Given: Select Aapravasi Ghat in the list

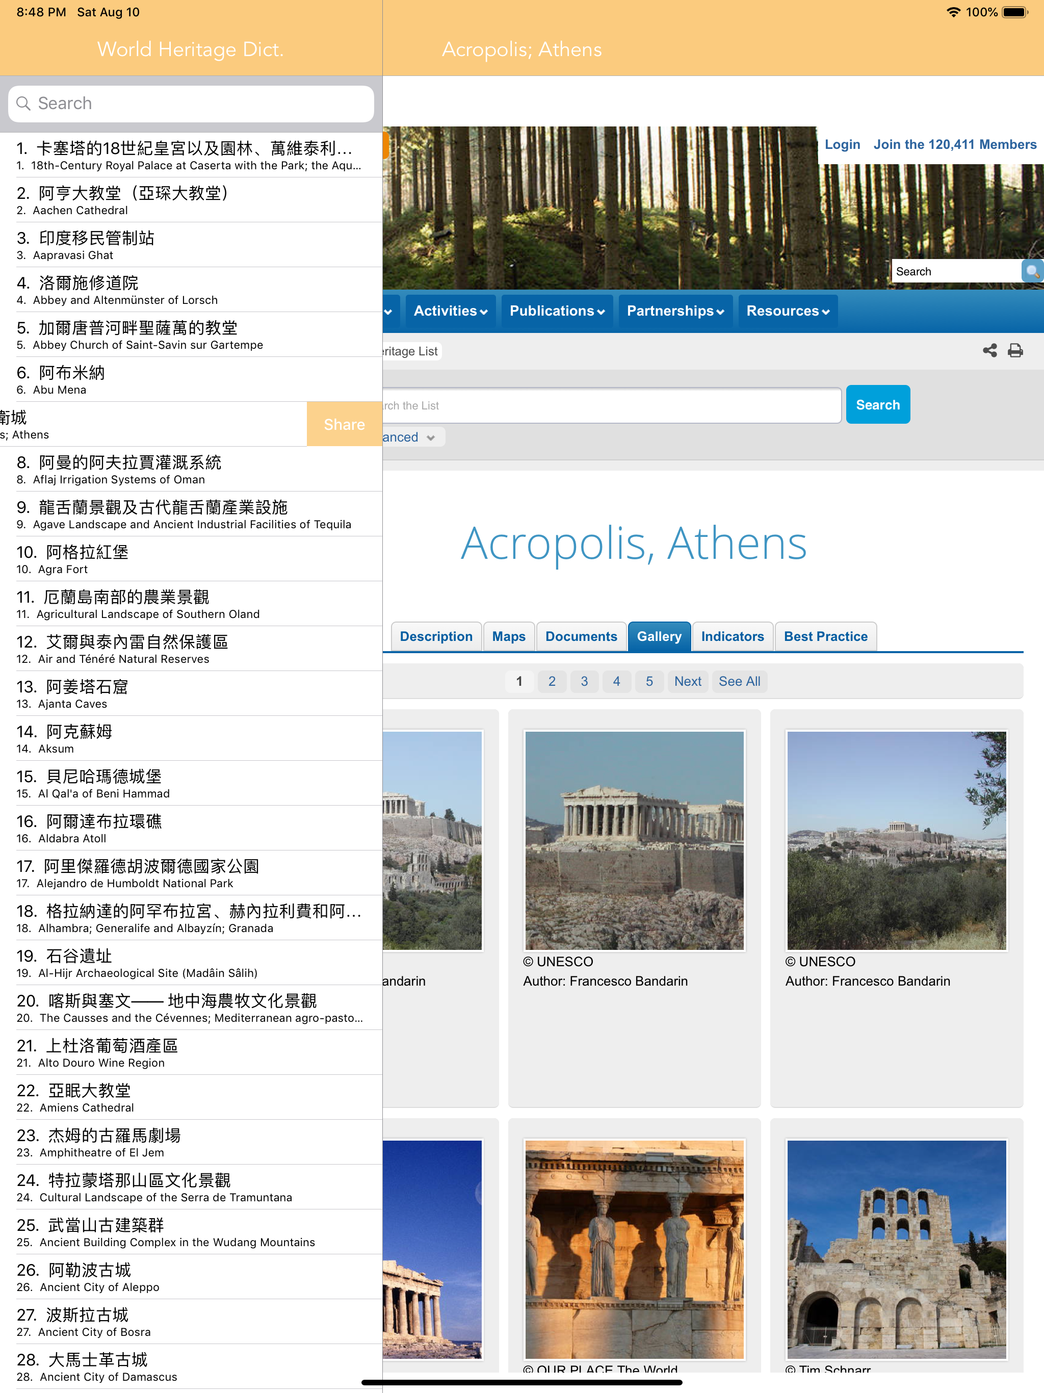Looking at the screenshot, I should click(x=191, y=245).
